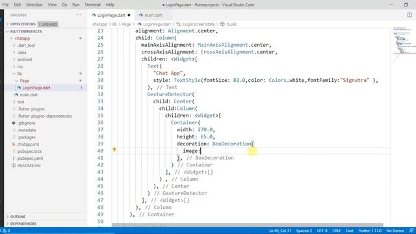Click UTF-8 encoding in status bar
416x234 pixels.
pos(322,231)
